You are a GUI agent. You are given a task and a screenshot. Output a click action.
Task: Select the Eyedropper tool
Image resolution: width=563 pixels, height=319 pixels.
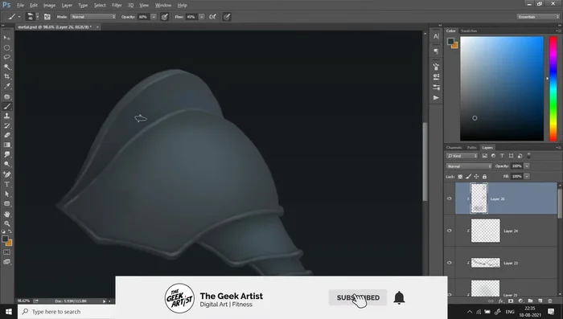click(x=6, y=86)
